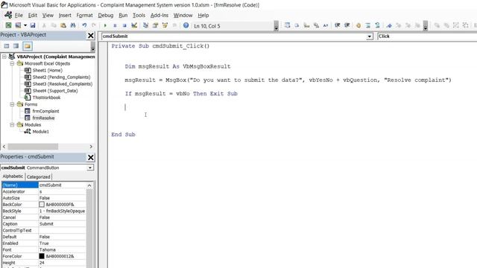Open Find with the binoculars icon

click(73, 25)
